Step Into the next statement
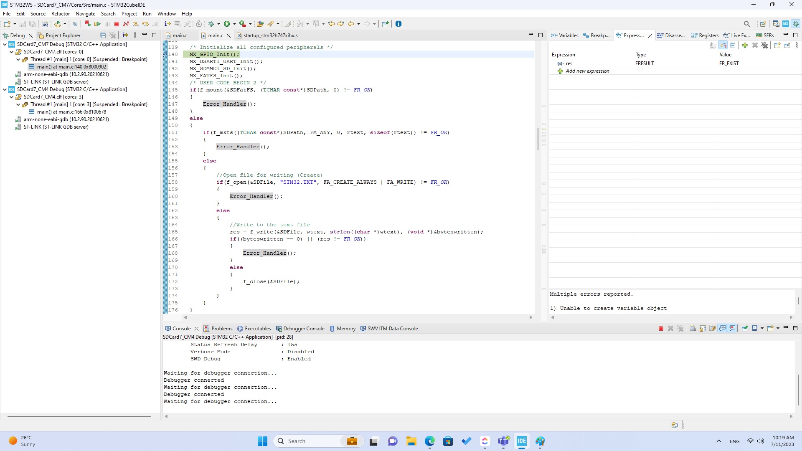Image resolution: width=802 pixels, height=451 pixels. pyautogui.click(x=135, y=24)
